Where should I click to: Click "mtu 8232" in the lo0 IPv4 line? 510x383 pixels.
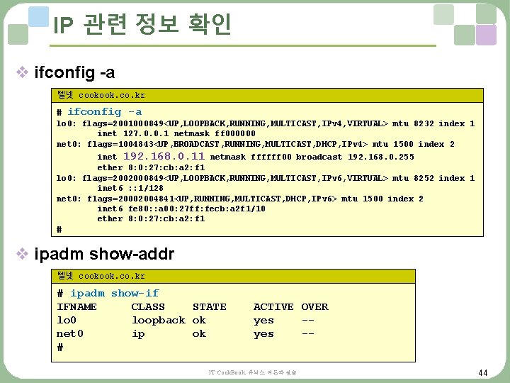pos(413,123)
